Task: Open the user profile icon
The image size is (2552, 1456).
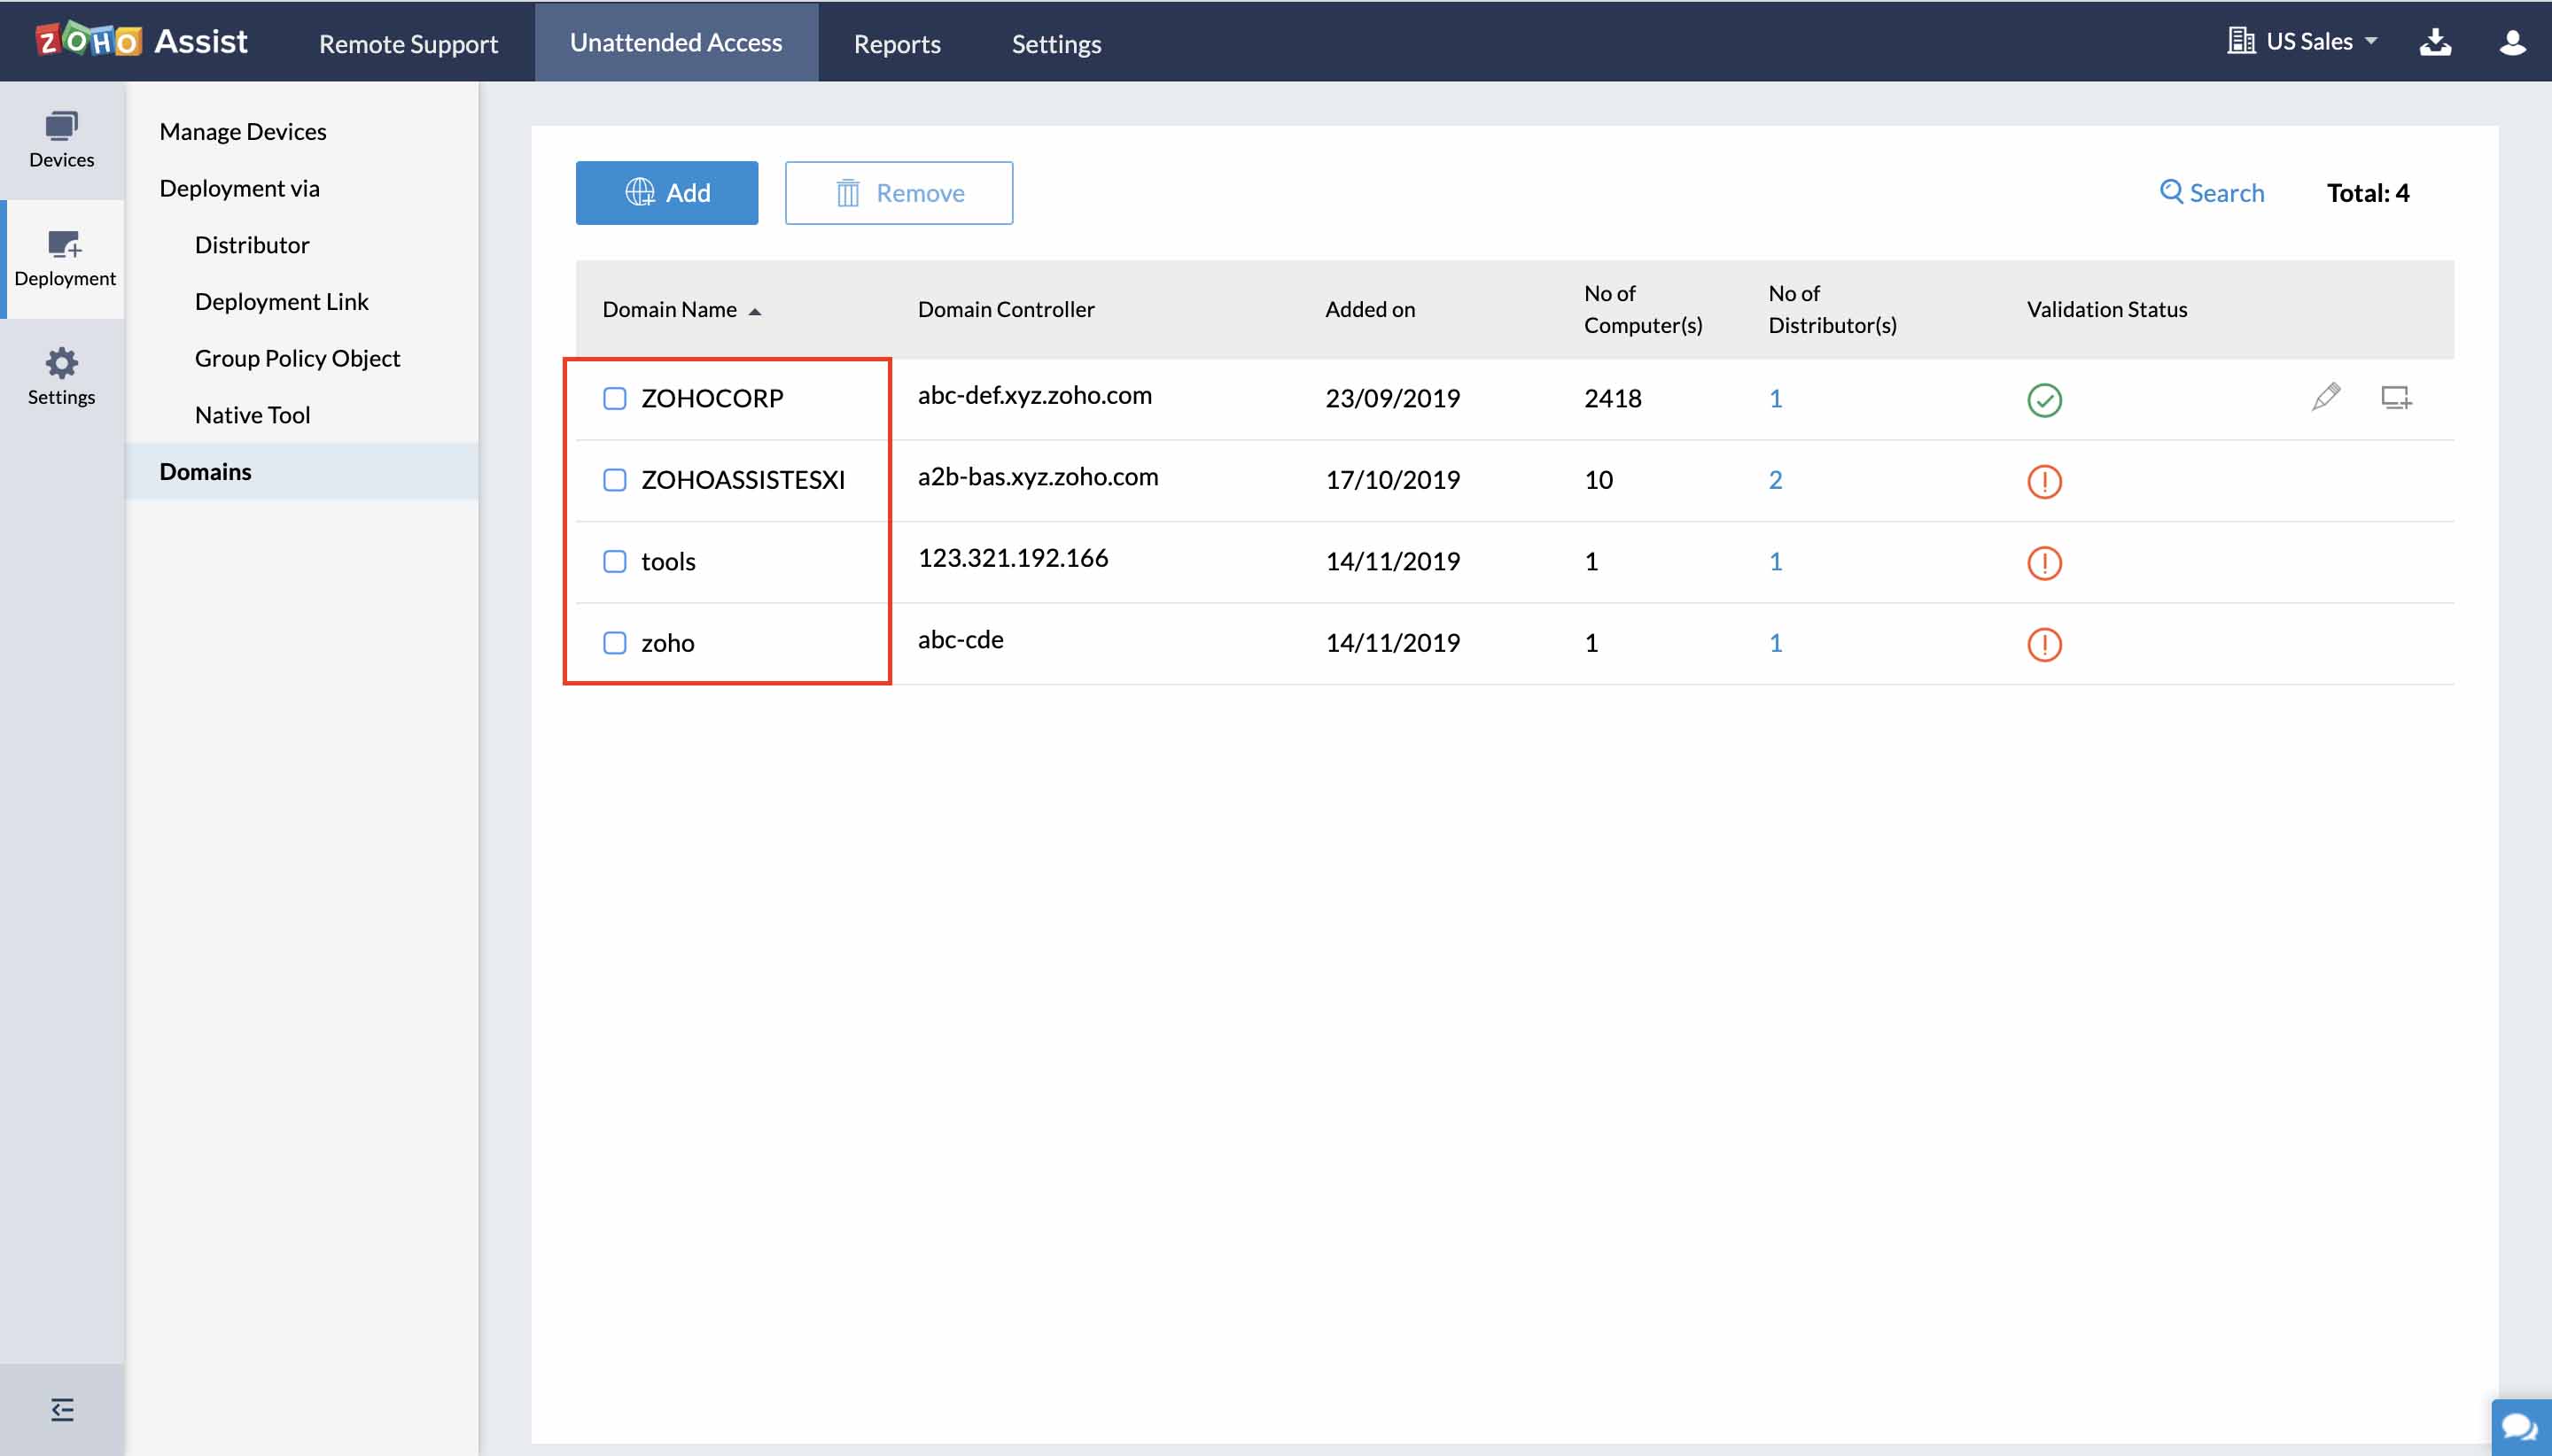Action: click(x=2512, y=41)
